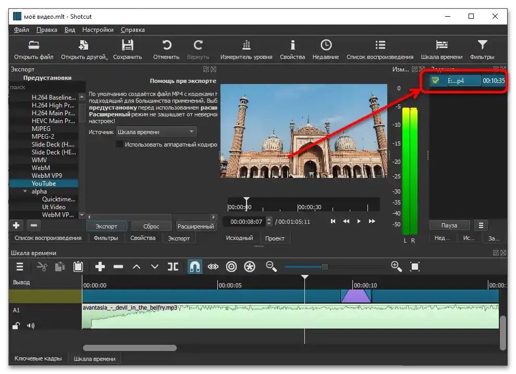Open the Properties panel from toolbar
The image size is (516, 374).
pos(292,50)
